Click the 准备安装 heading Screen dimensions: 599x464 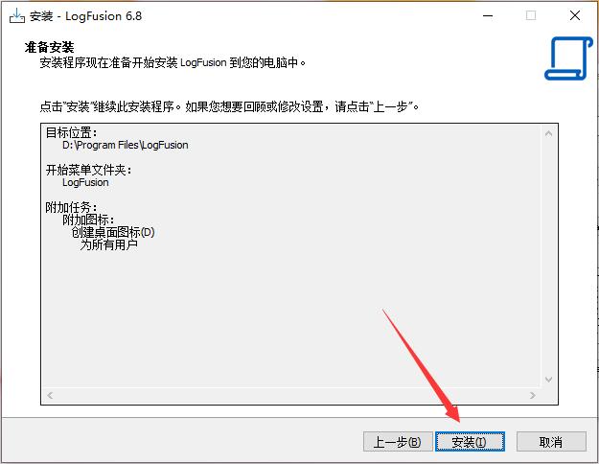point(49,47)
